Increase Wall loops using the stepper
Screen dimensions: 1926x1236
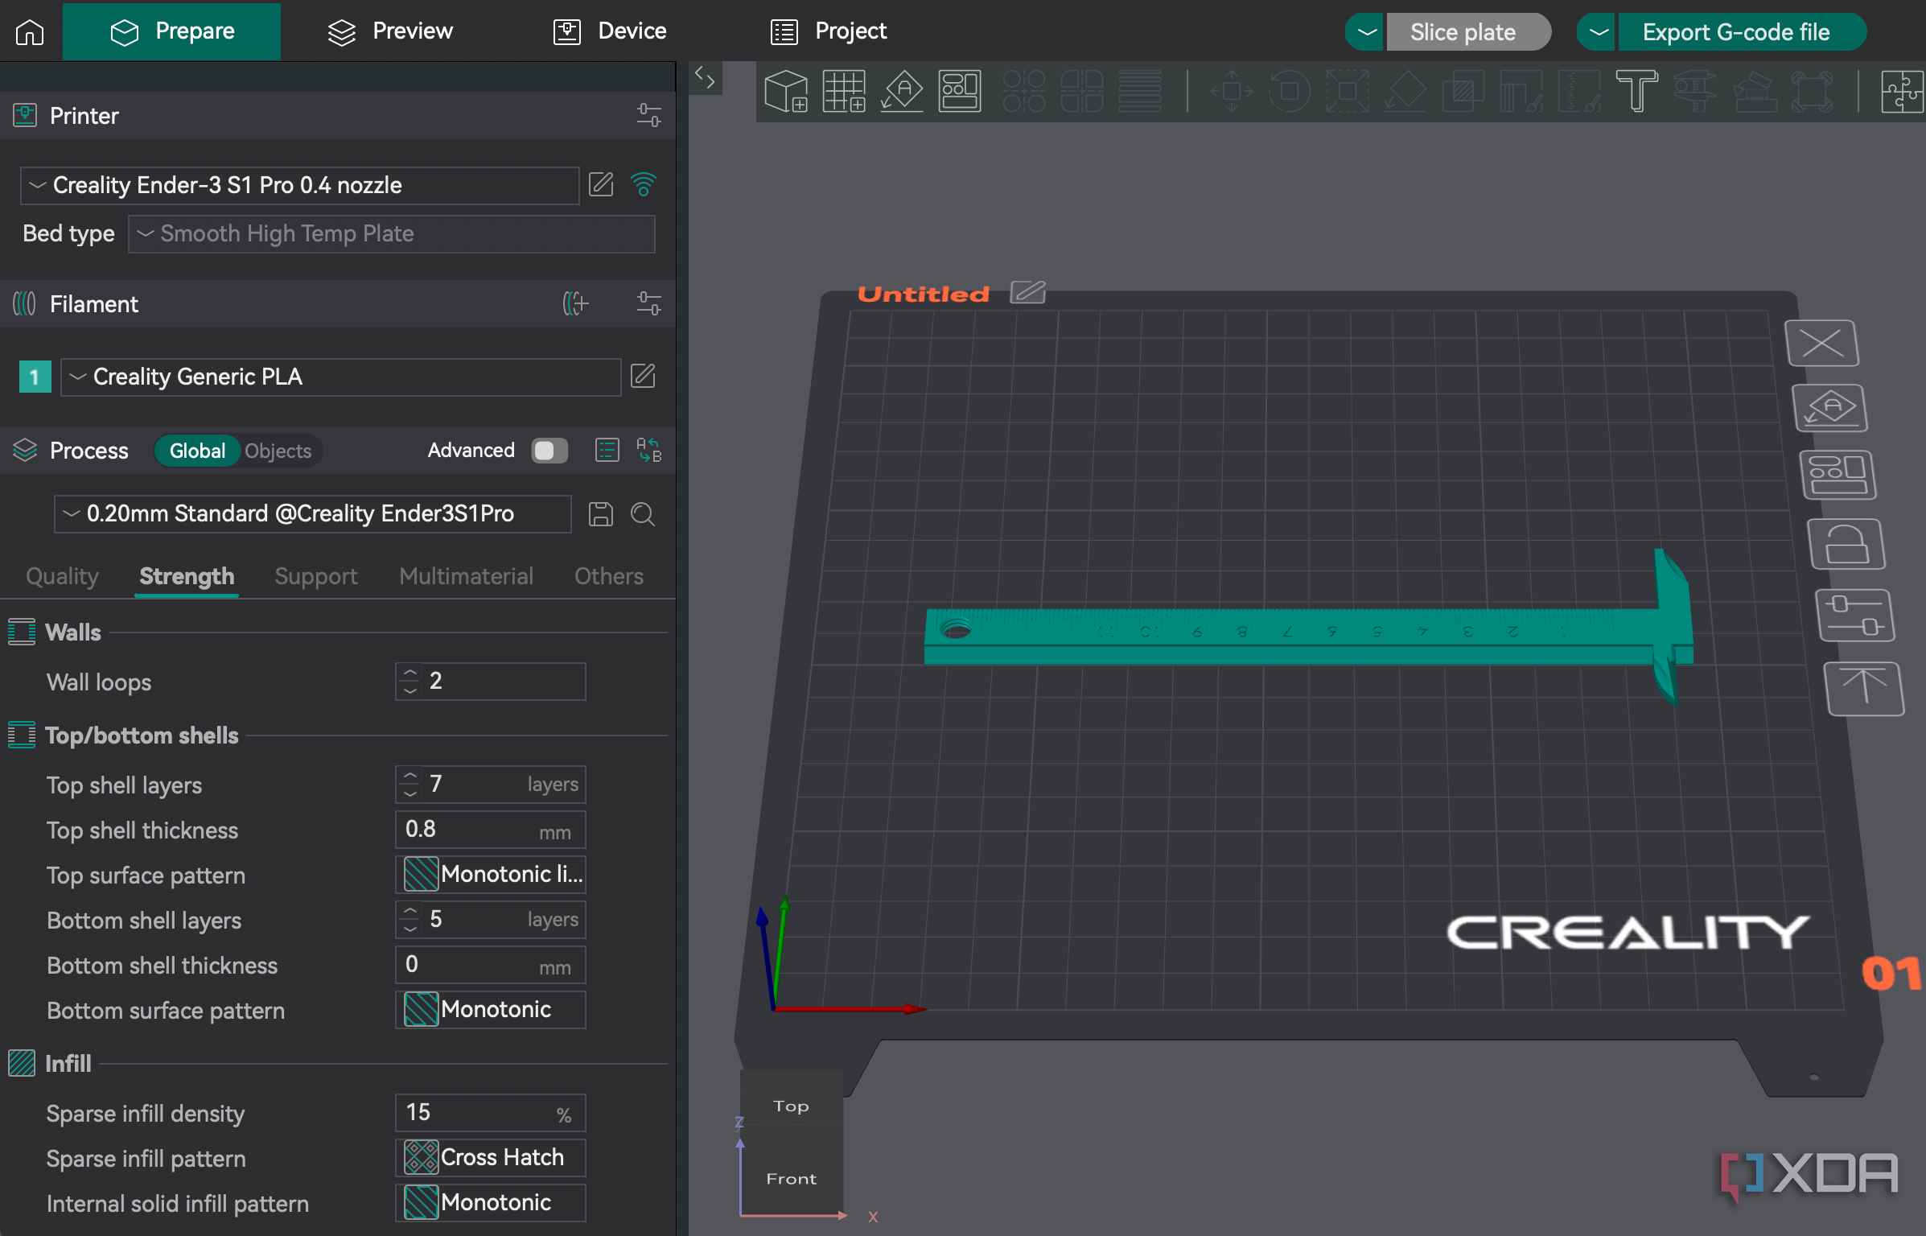click(x=410, y=672)
